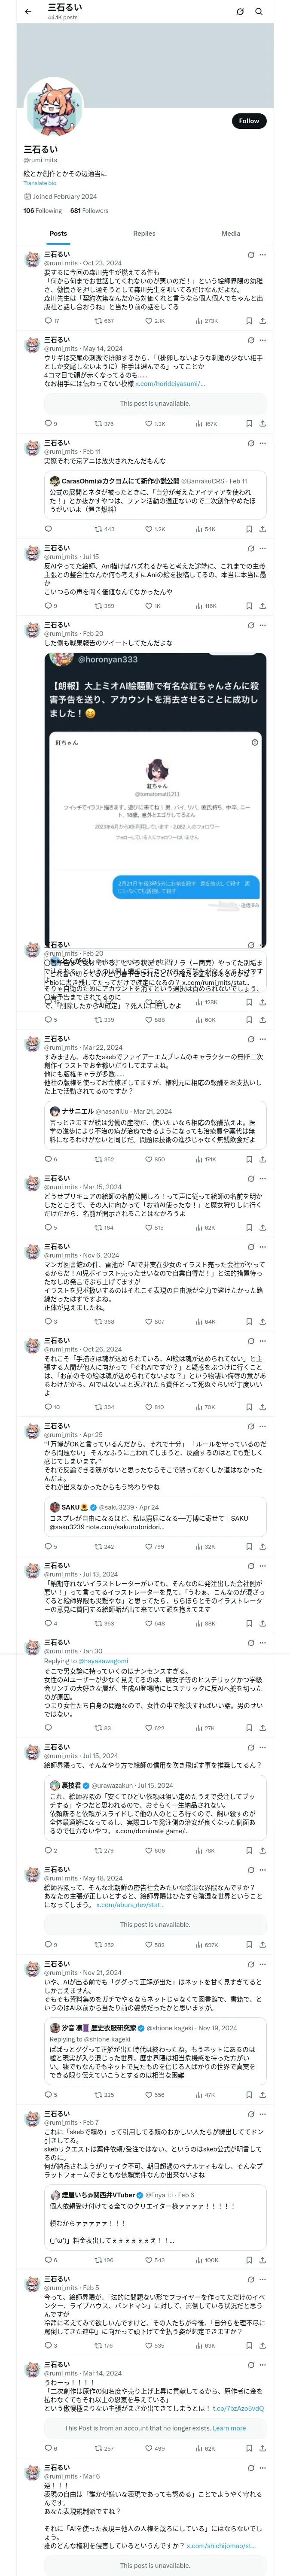Expand more menu on the Feb 11 post
Viewport: 290px width, 2576px height.
[x=262, y=443]
